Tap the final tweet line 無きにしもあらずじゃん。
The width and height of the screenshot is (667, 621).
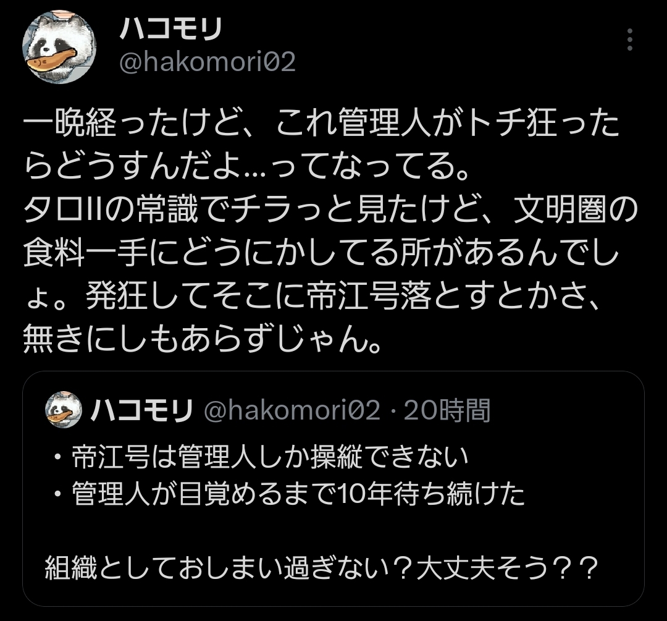pyautogui.click(x=202, y=340)
